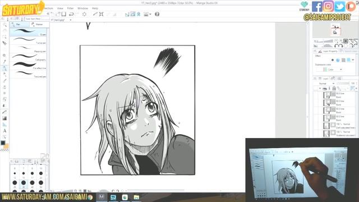Open the File Explorer taskbar icon
Viewport: 359px width, 202px height.
(136, 197)
